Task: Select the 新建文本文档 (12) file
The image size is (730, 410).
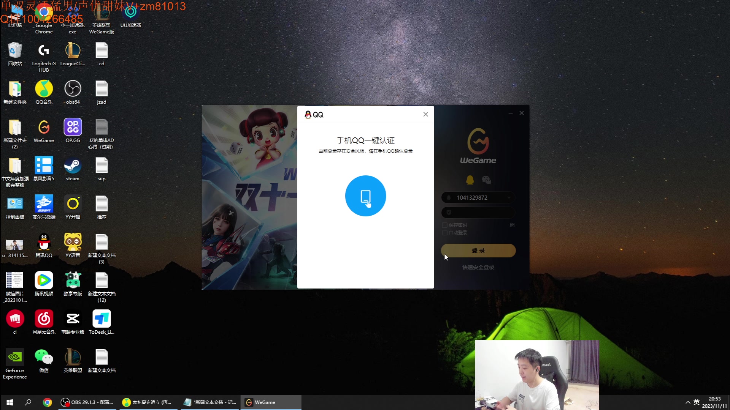Action: tap(102, 287)
